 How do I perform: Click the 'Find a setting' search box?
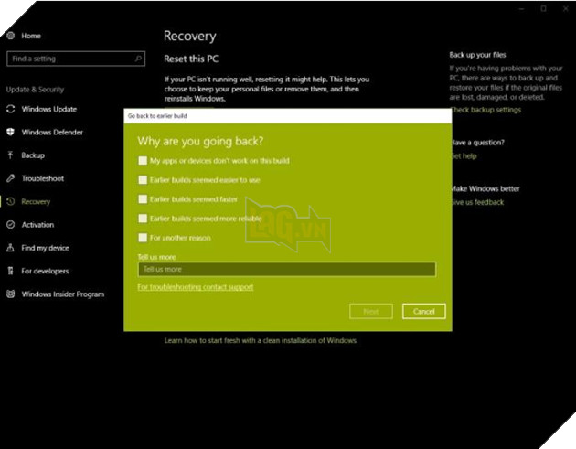[x=76, y=59]
